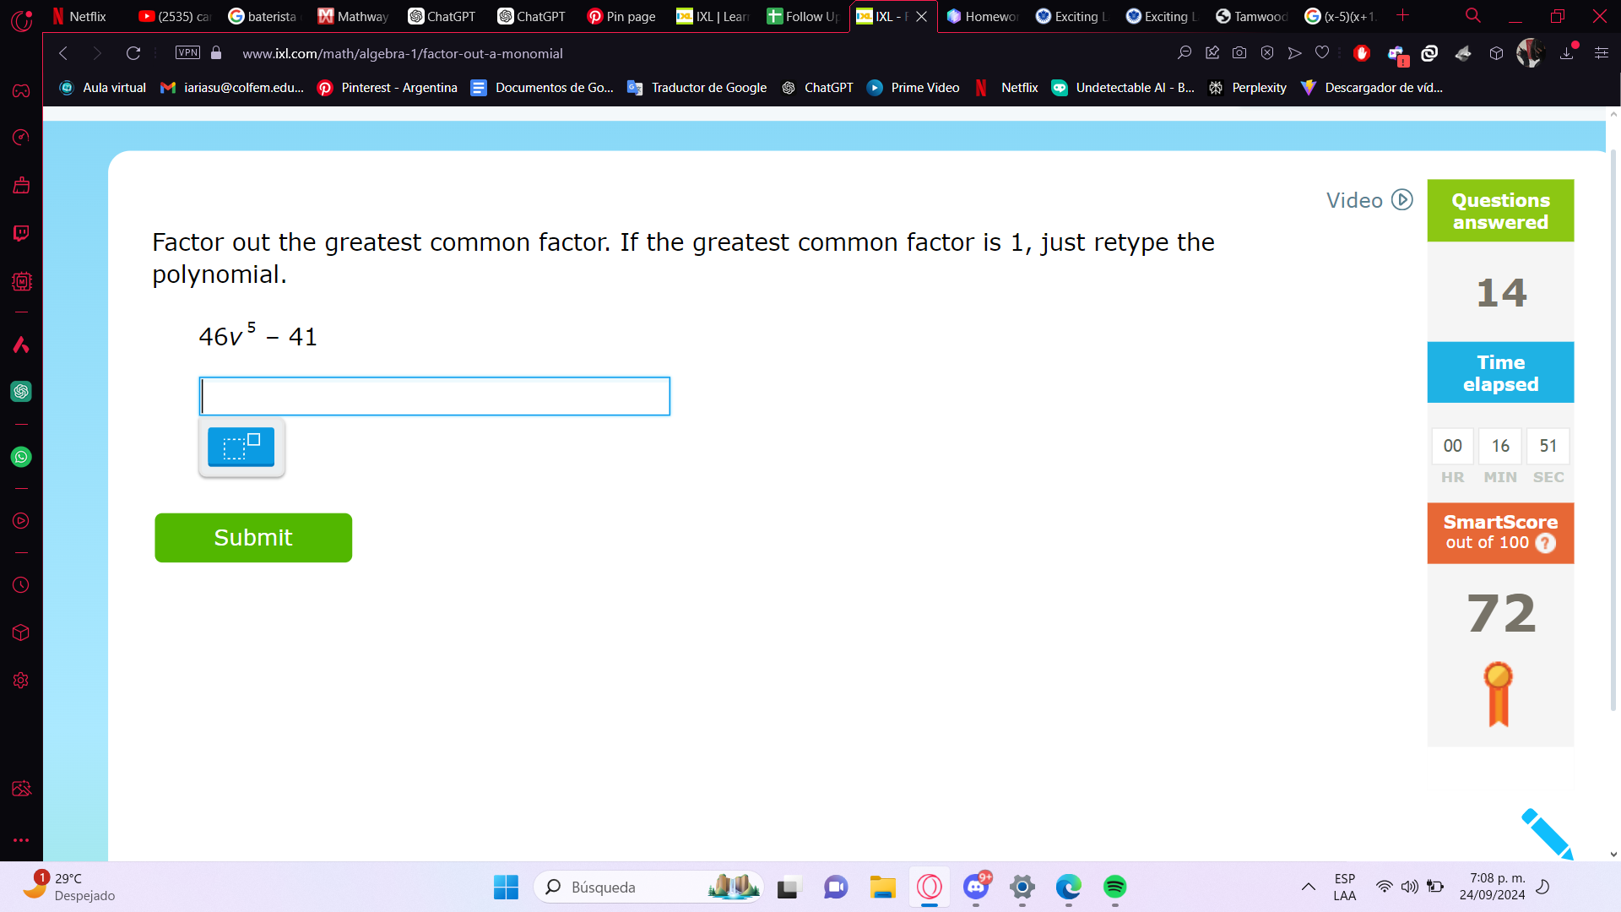Click the back navigation arrow button
The width and height of the screenshot is (1621, 912).
[x=62, y=53]
